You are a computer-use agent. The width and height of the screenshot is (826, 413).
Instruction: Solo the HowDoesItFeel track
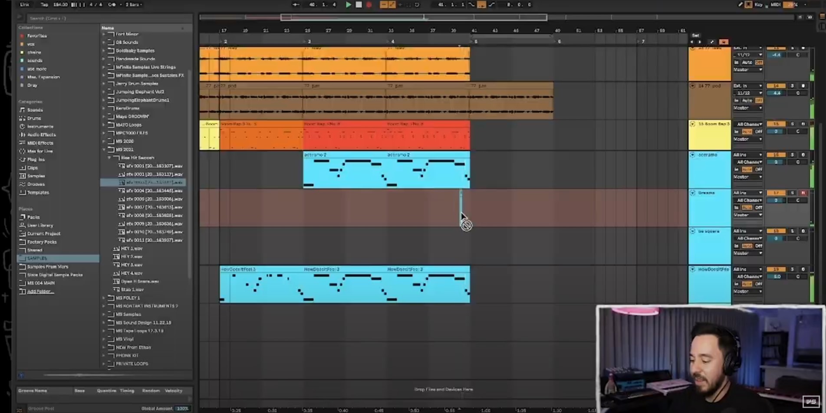pos(792,269)
